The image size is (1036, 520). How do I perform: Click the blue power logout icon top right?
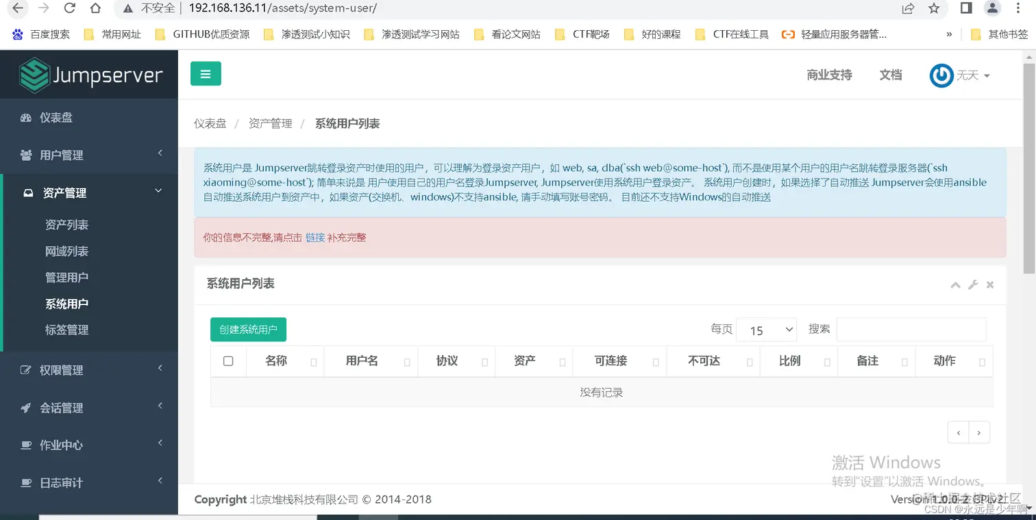941,75
